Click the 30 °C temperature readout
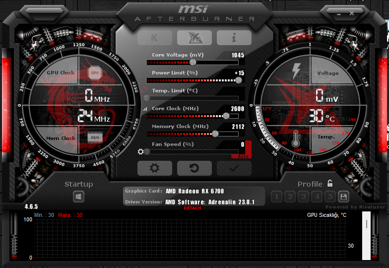The image size is (389, 268). click(322, 116)
